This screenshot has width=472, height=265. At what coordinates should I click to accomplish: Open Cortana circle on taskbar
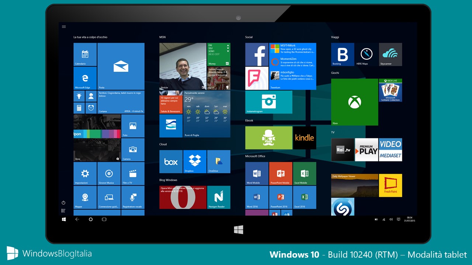(91, 219)
